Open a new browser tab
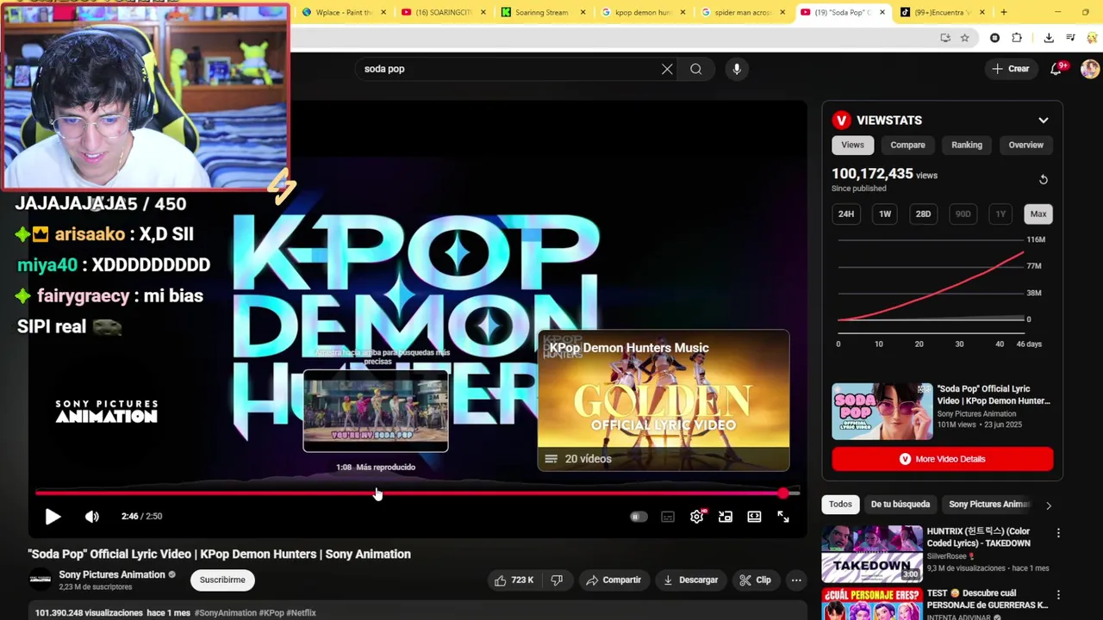 pos(1004,12)
